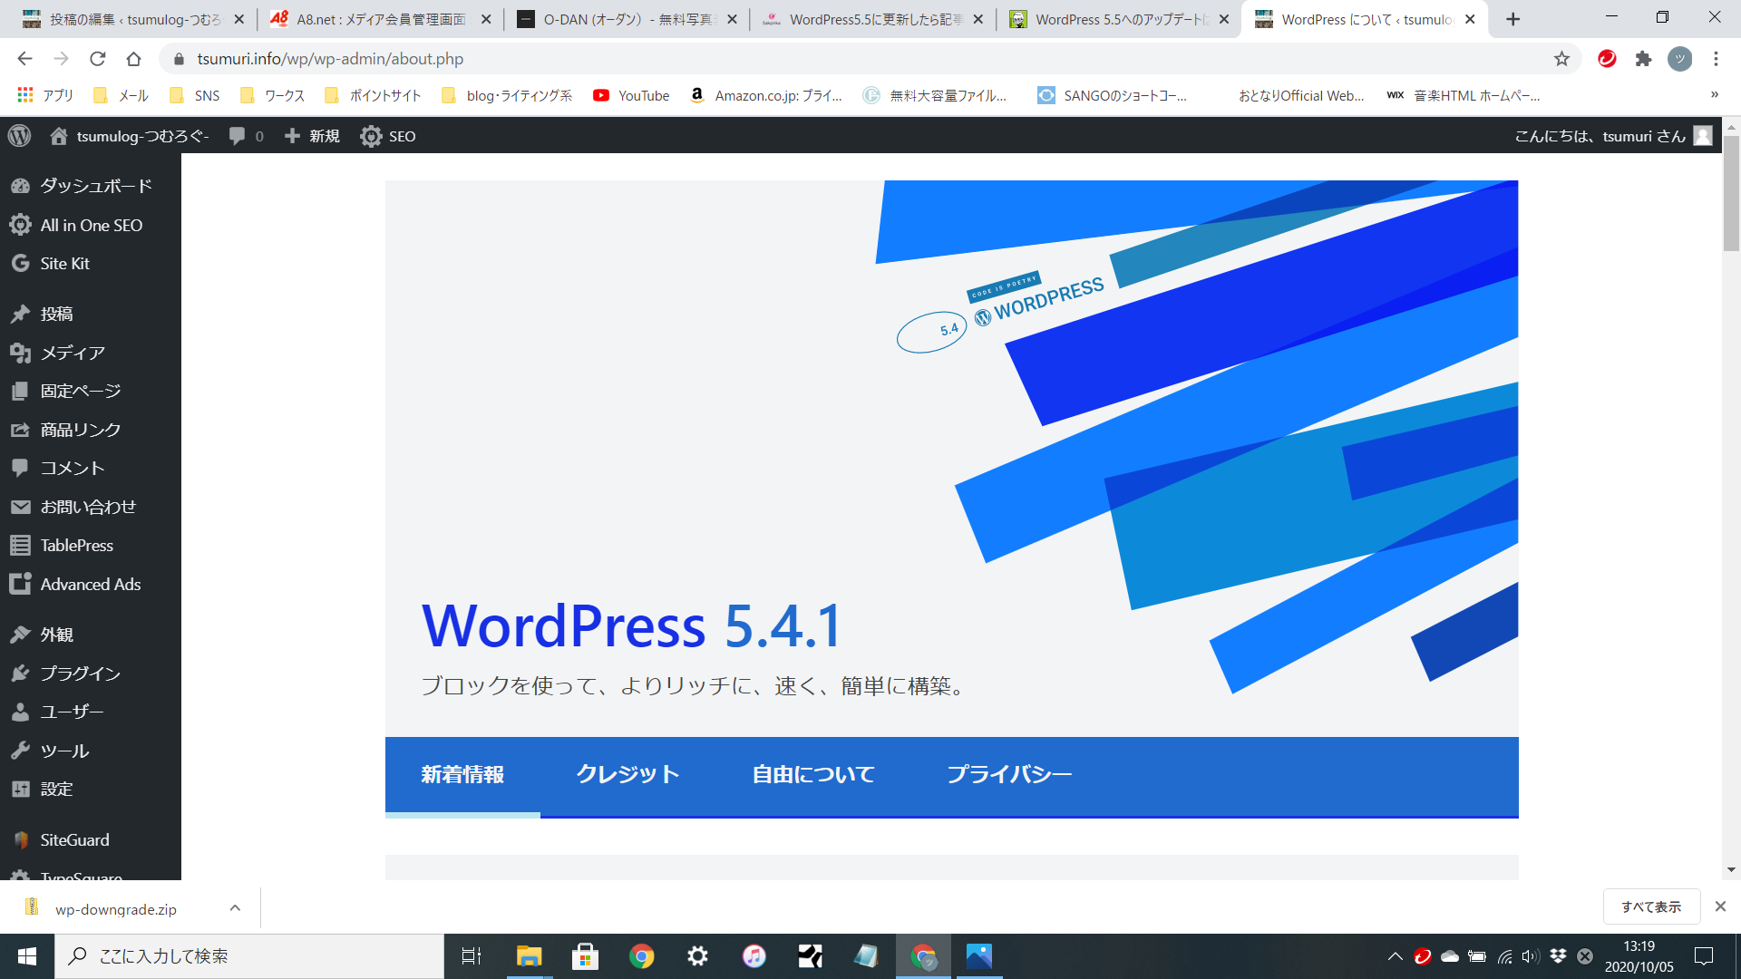The width and height of the screenshot is (1741, 979).
Task: Click the プラグイン plug icon
Action: (x=20, y=673)
